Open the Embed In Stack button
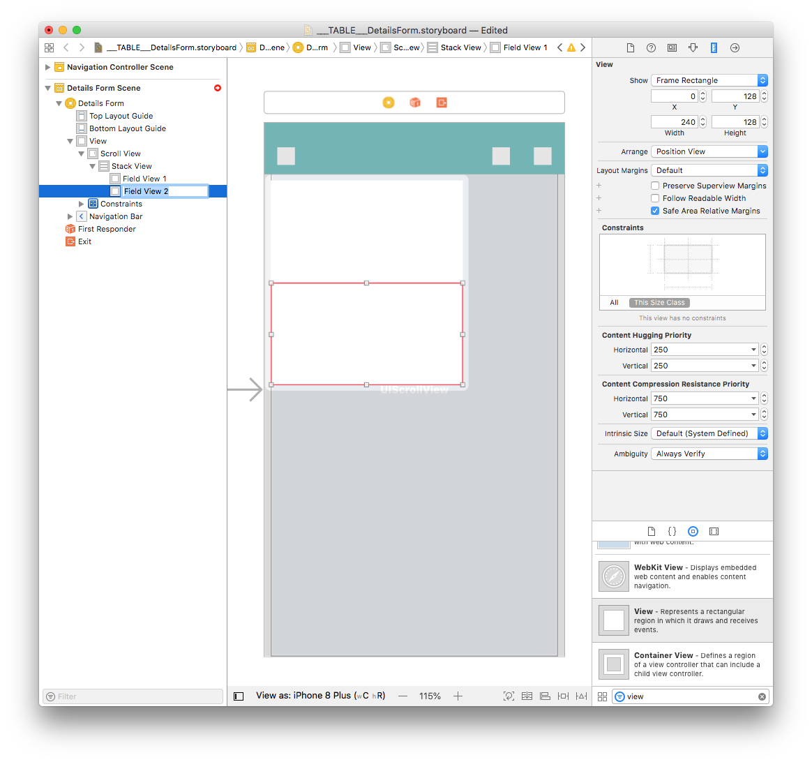 pos(527,696)
